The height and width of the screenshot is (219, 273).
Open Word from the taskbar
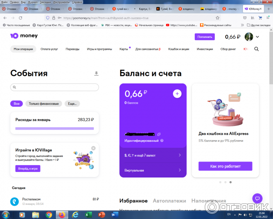[x=115, y=215]
